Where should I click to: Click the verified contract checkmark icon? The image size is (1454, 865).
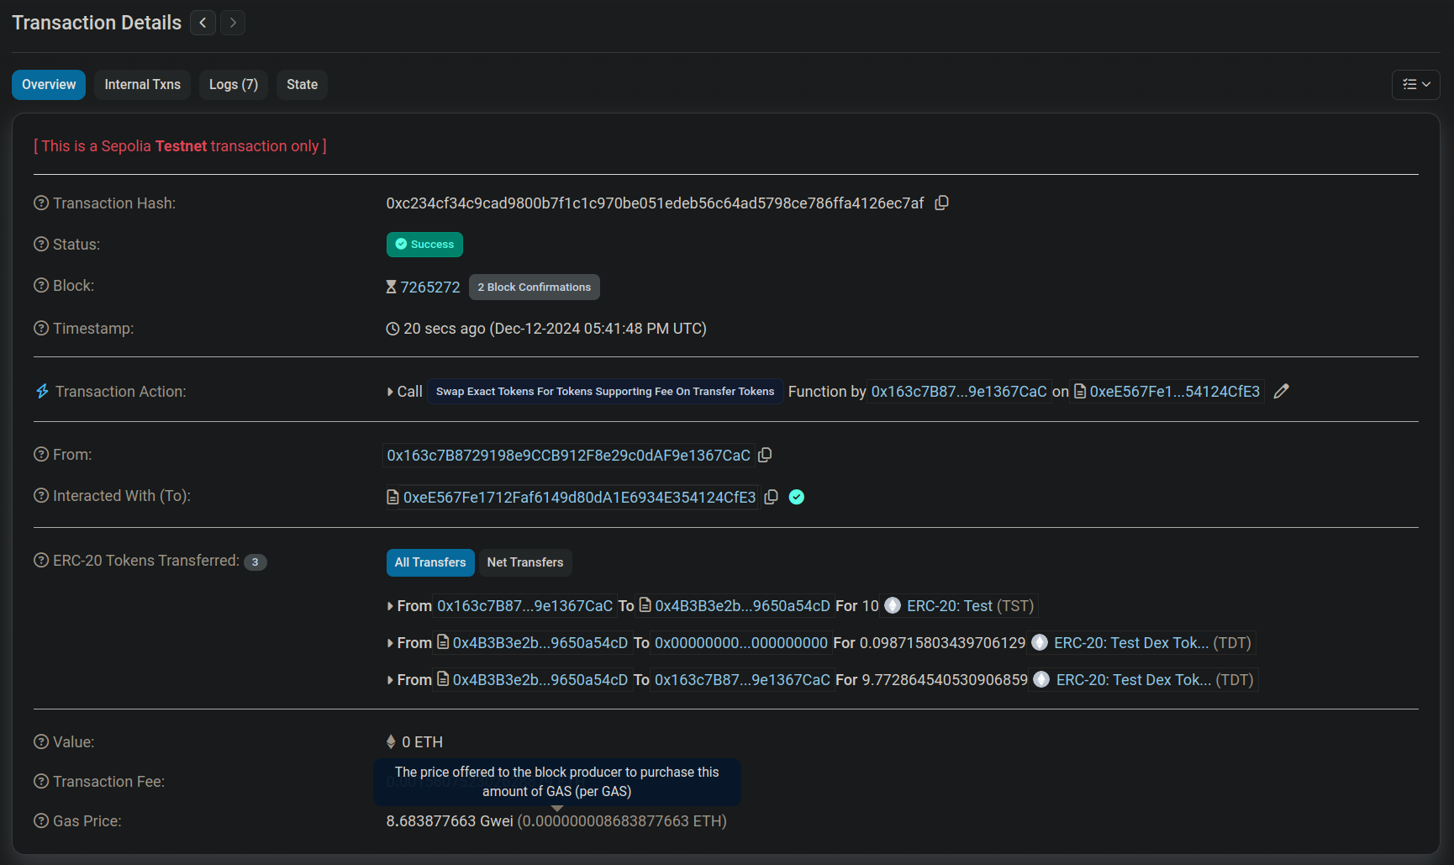(x=797, y=497)
